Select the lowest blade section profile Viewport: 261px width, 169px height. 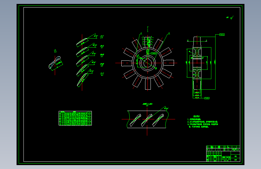pos(82,80)
